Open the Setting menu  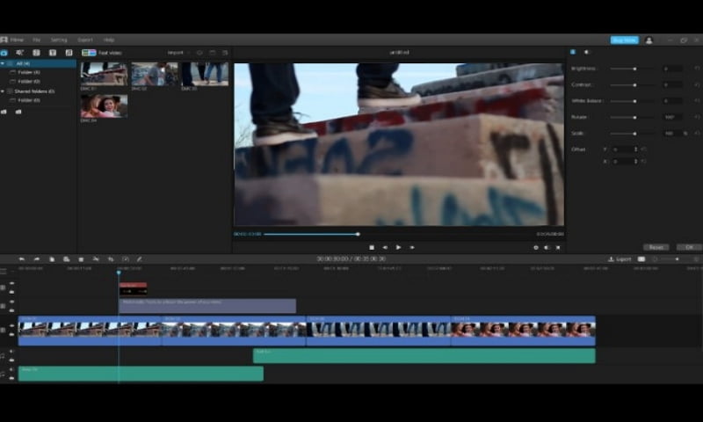point(59,40)
